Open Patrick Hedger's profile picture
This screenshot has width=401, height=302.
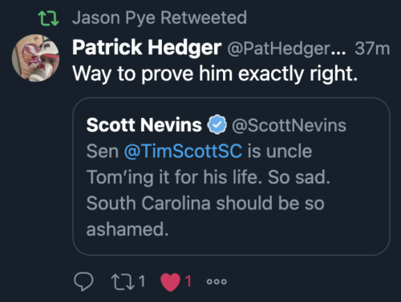(x=35, y=58)
